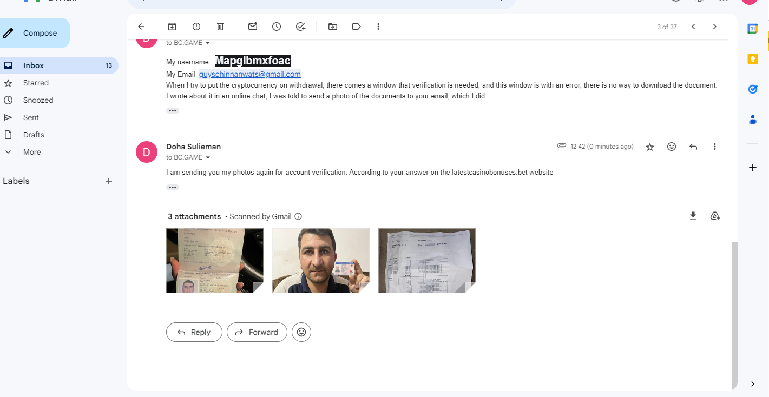Screen dimensions: 769x397
Task: Open Google Keep side panel
Action: coord(752,59)
